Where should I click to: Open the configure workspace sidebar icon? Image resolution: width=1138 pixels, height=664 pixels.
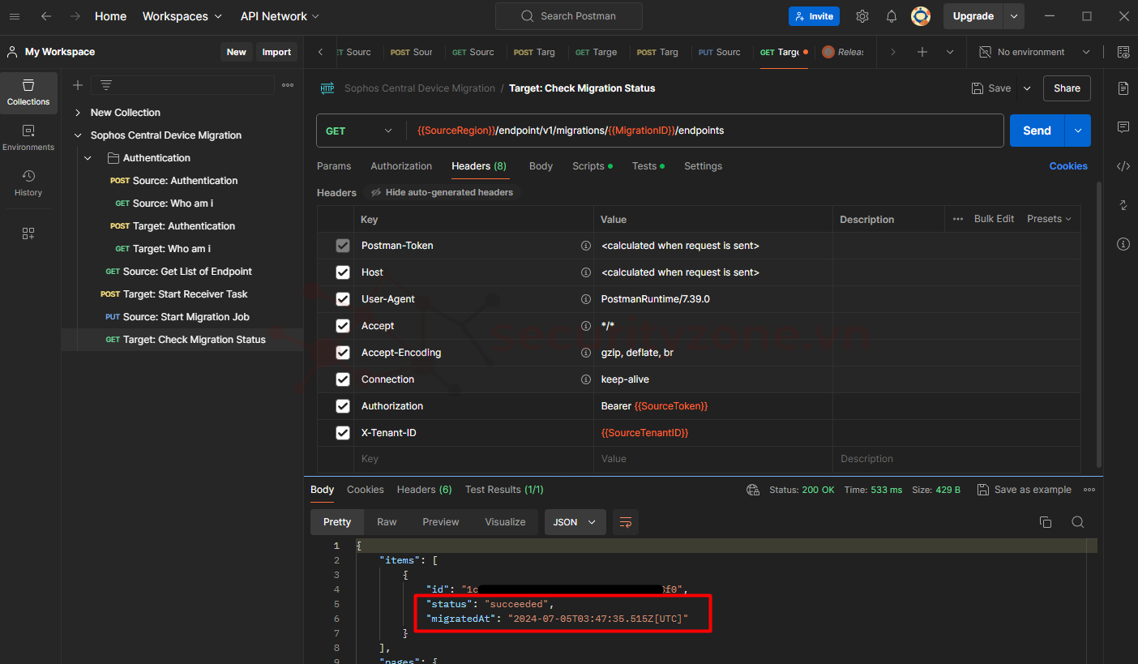pos(28,233)
